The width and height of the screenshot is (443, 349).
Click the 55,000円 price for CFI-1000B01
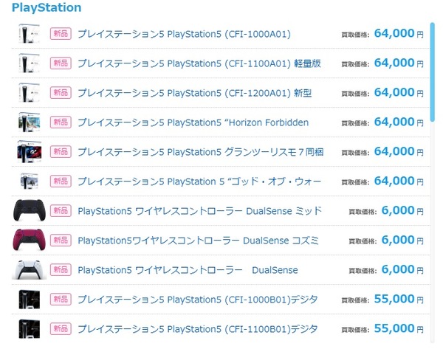coord(399,299)
